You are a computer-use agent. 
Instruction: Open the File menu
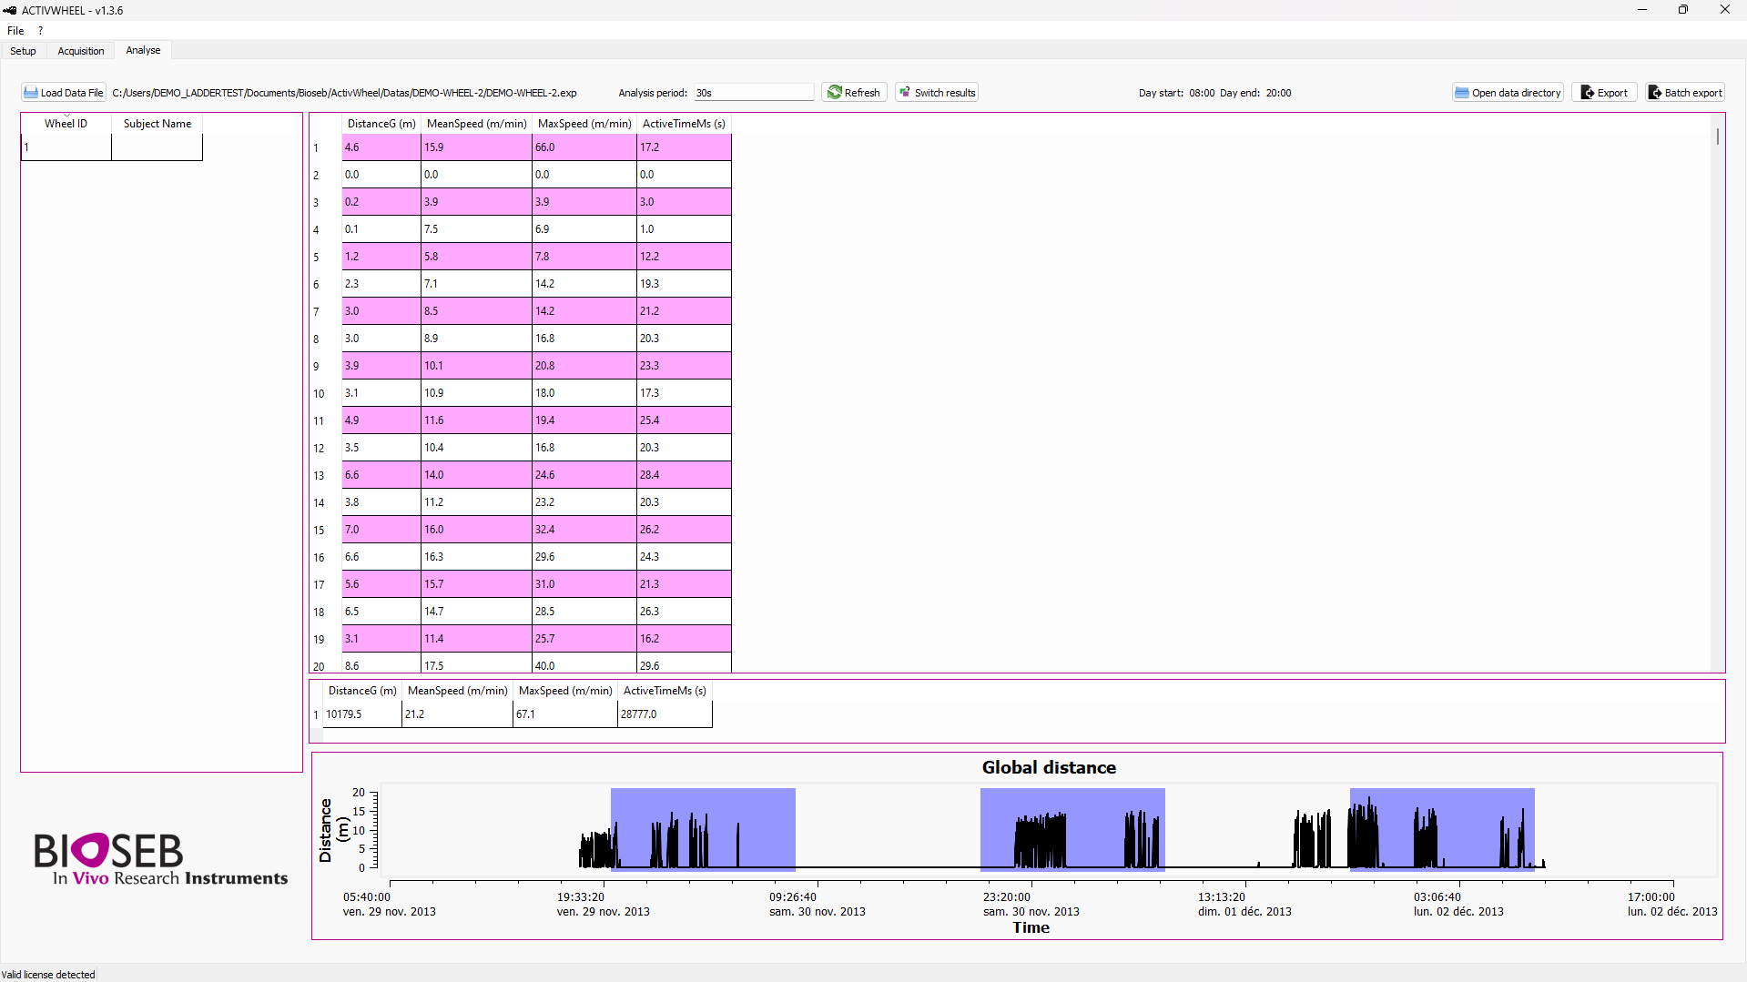click(15, 31)
